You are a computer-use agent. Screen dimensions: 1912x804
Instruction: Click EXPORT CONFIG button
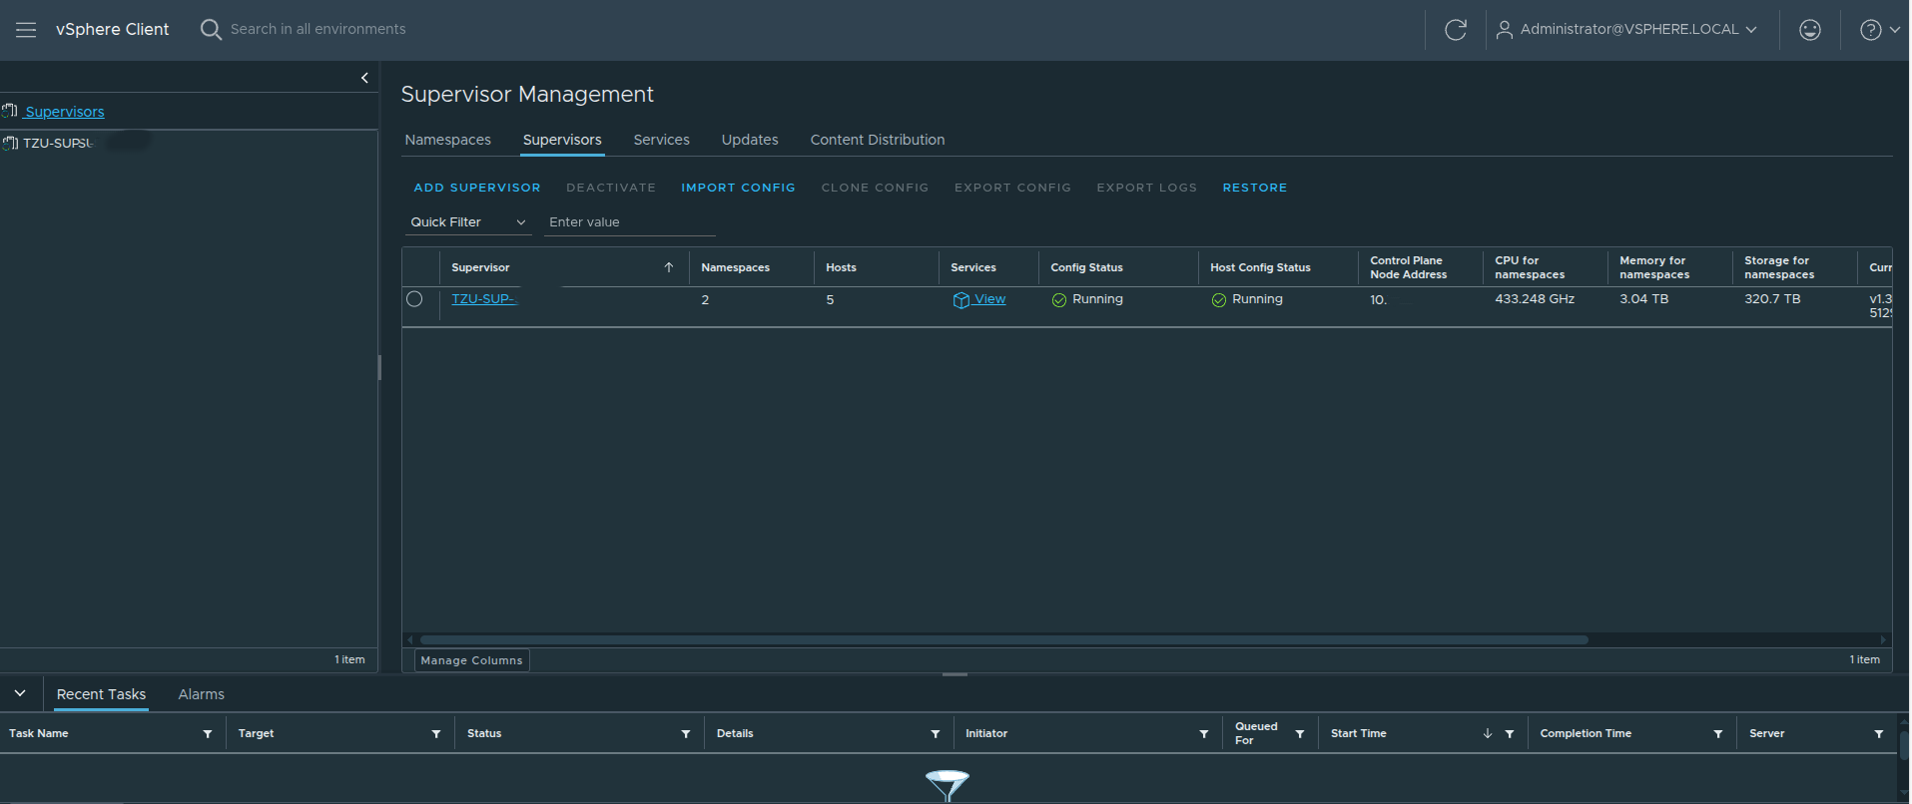point(1012,188)
